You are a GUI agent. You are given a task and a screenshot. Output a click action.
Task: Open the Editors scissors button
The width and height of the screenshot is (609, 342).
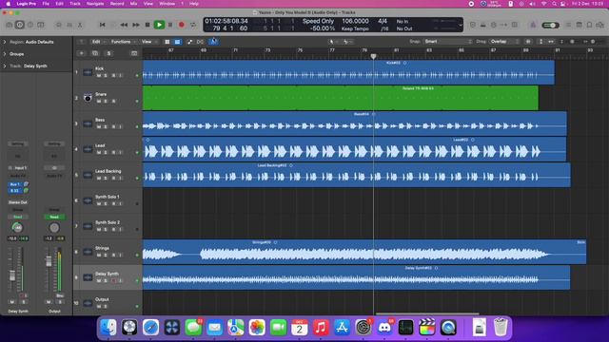(80, 25)
